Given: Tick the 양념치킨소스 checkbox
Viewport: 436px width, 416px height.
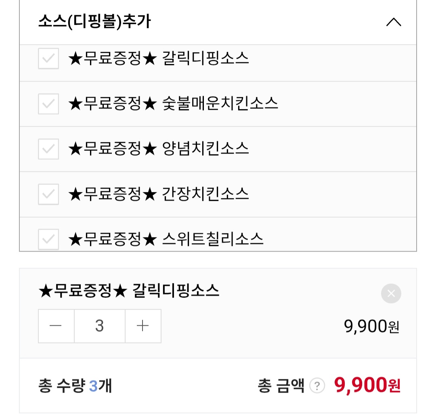Looking at the screenshot, I should (48, 149).
